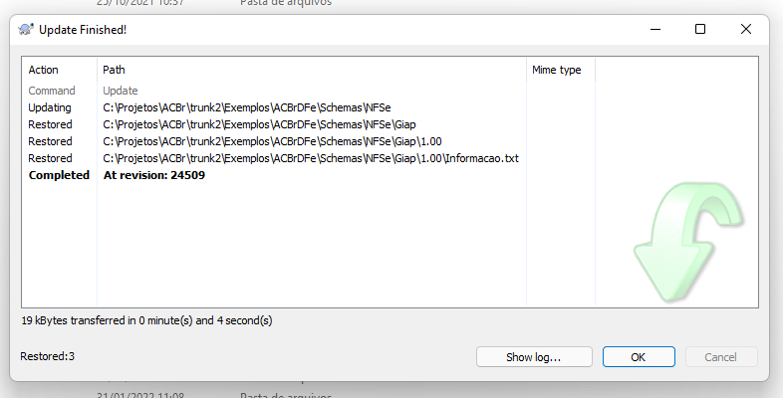
Task: Open the Show log... button
Action: [x=534, y=357]
